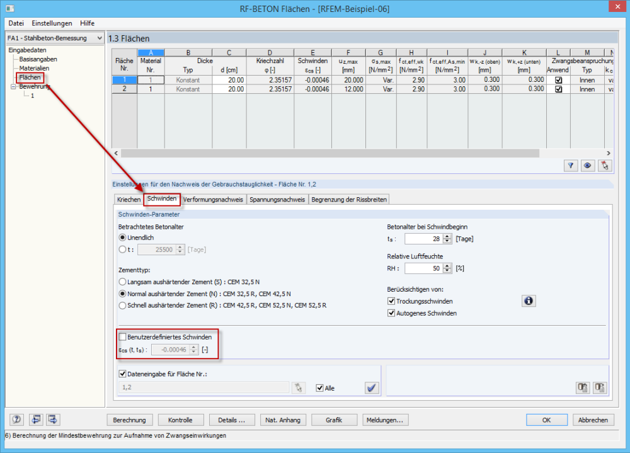The width and height of the screenshot is (630, 453).
Task: Click the RH spinner arrows
Action: (447, 268)
